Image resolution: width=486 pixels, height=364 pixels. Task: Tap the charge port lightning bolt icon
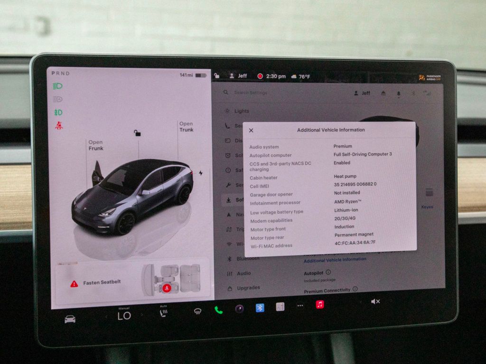pyautogui.click(x=201, y=173)
